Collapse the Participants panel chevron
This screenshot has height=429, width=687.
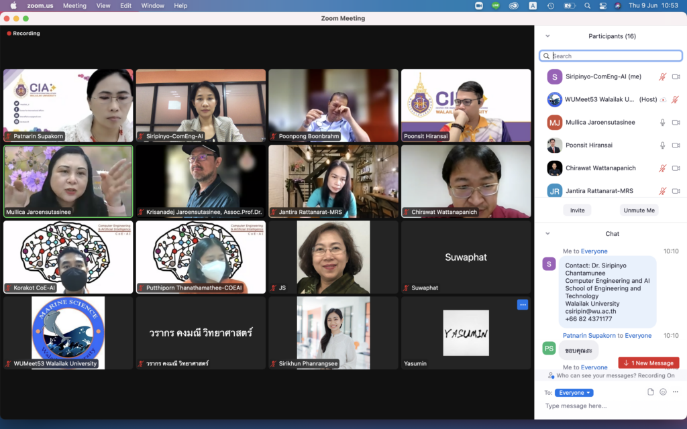[x=547, y=36]
